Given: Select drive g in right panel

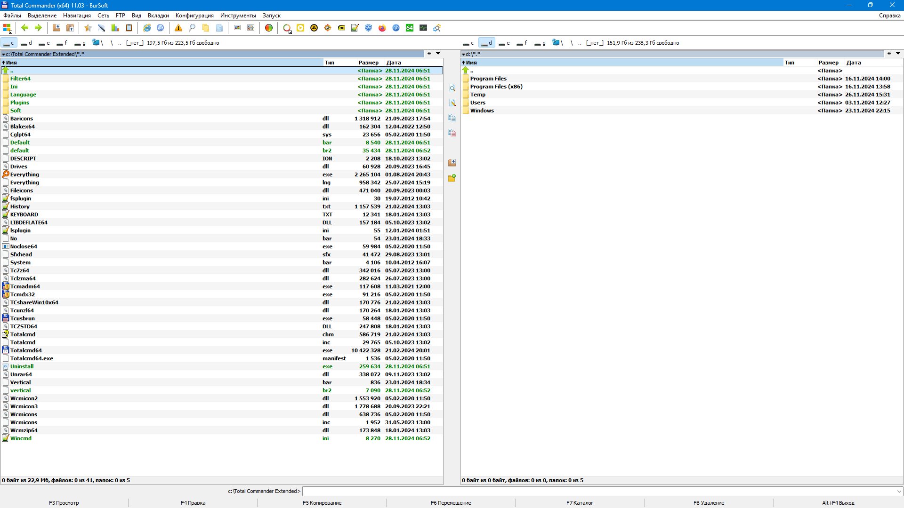Looking at the screenshot, I should 540,43.
